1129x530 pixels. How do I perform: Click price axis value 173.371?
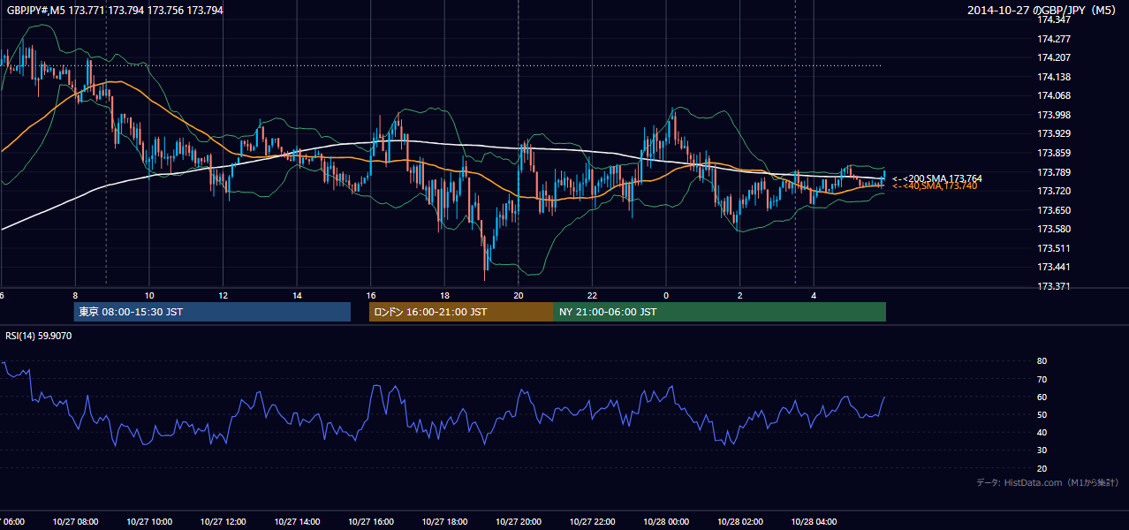[x=1053, y=286]
